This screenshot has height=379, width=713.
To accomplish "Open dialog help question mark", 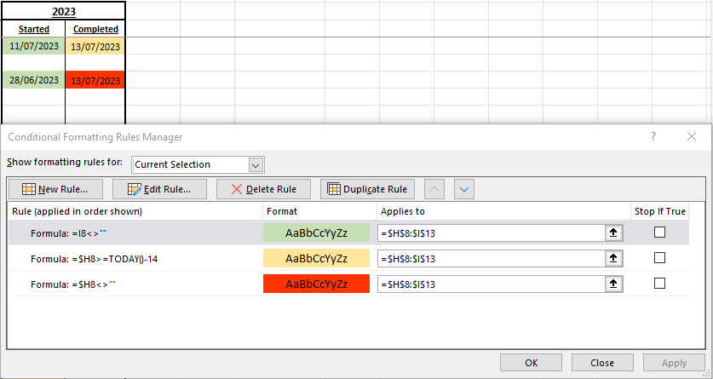I will pyautogui.click(x=653, y=136).
